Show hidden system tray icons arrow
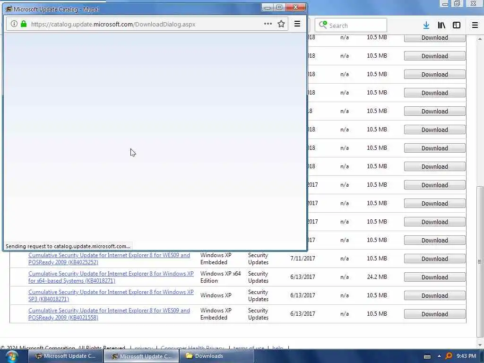Image resolution: width=484 pixels, height=363 pixels. [439, 356]
